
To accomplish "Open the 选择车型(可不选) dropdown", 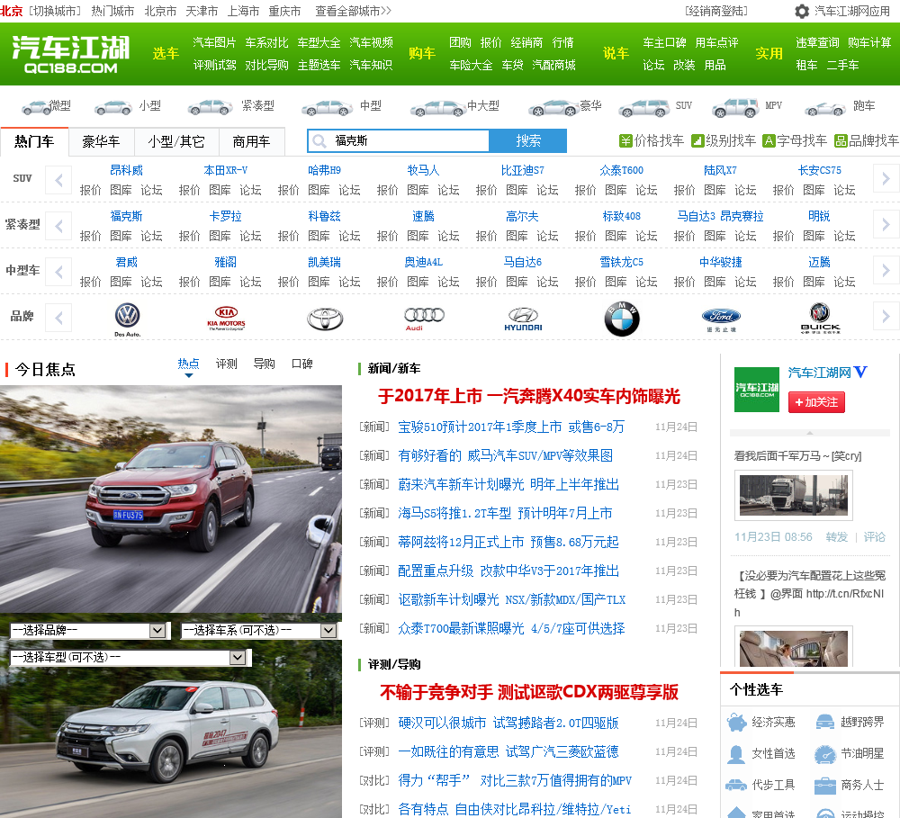I will click(x=129, y=657).
